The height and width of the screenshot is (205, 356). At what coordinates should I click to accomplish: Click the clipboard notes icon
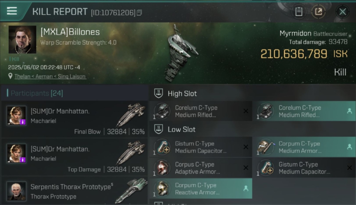point(299,12)
